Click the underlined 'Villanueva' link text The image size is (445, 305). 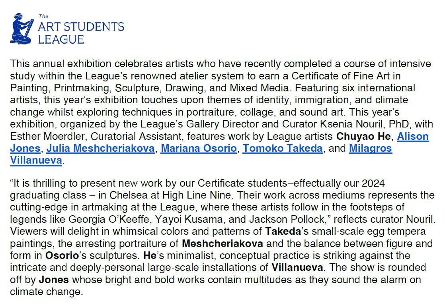point(36,160)
